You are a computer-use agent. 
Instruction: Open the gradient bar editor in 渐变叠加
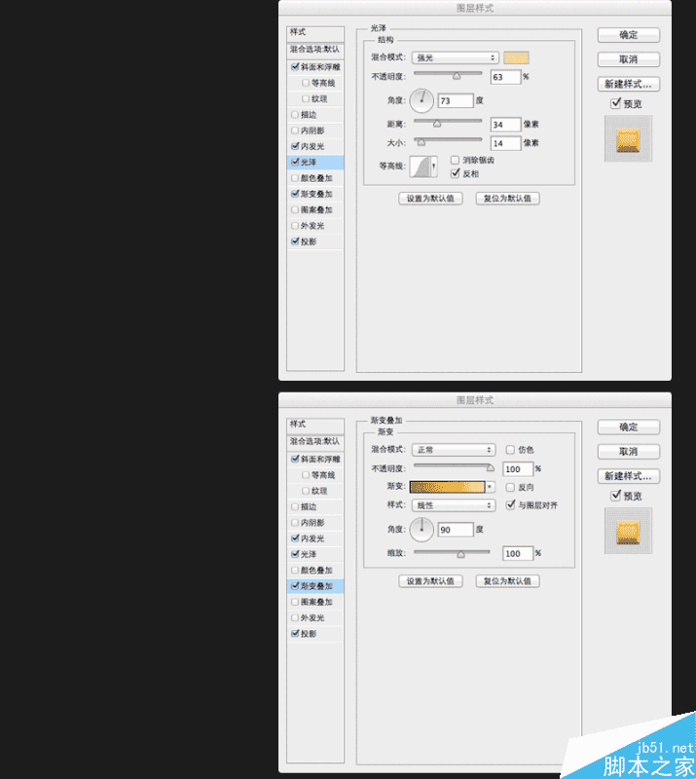[x=447, y=487]
